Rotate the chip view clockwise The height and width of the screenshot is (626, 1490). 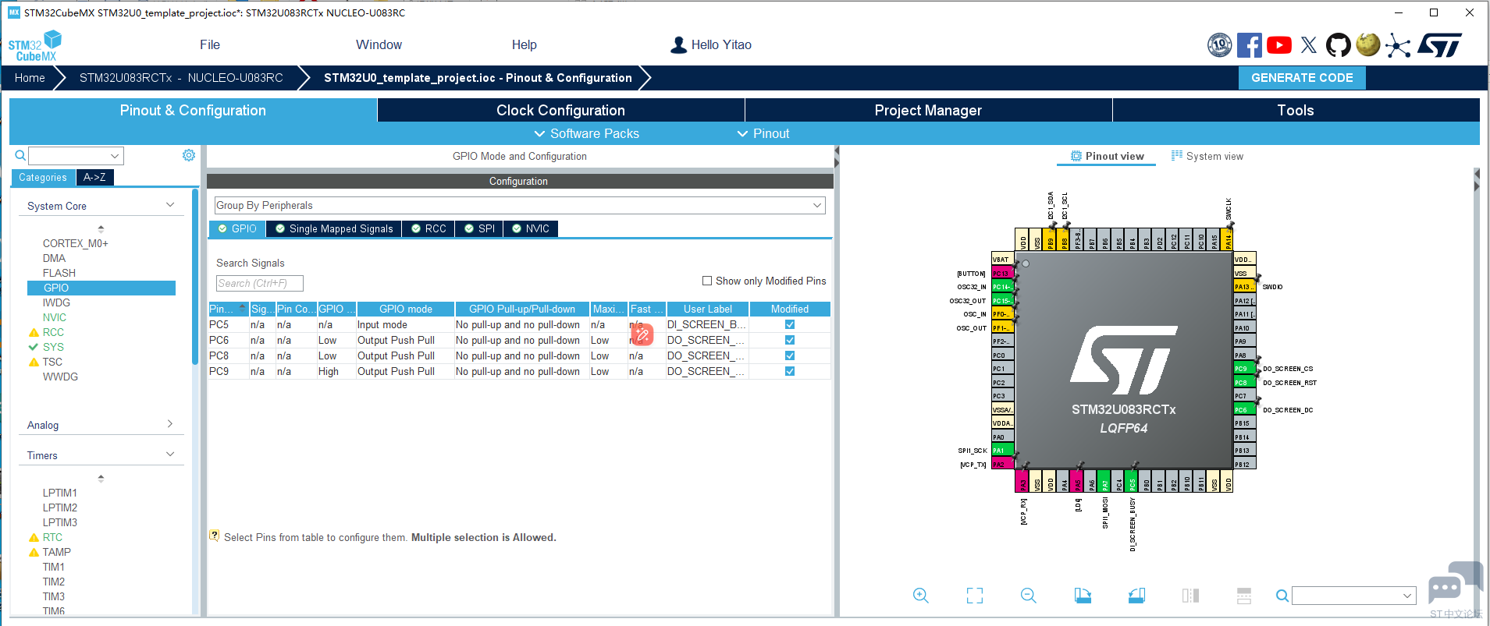tap(1083, 596)
